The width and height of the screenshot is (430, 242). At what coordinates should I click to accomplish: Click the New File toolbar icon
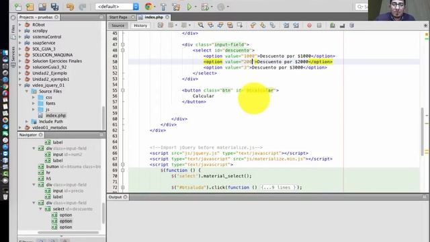click(x=18, y=7)
